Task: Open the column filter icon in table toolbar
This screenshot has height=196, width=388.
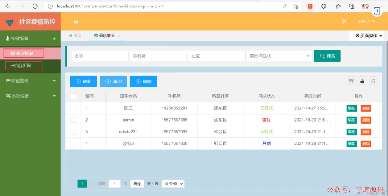Action: (351, 81)
